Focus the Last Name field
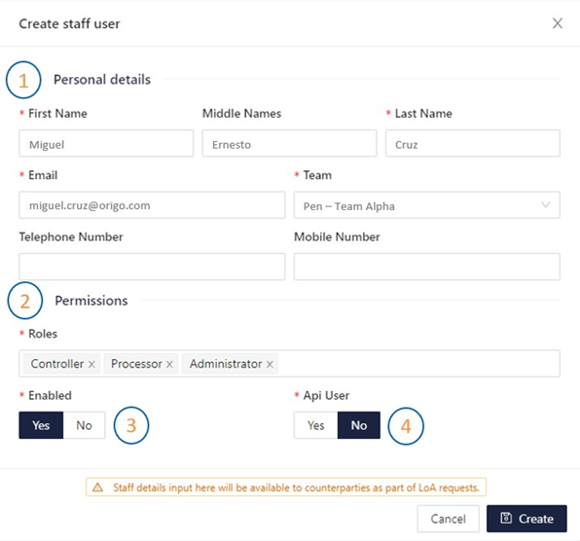 (x=473, y=143)
